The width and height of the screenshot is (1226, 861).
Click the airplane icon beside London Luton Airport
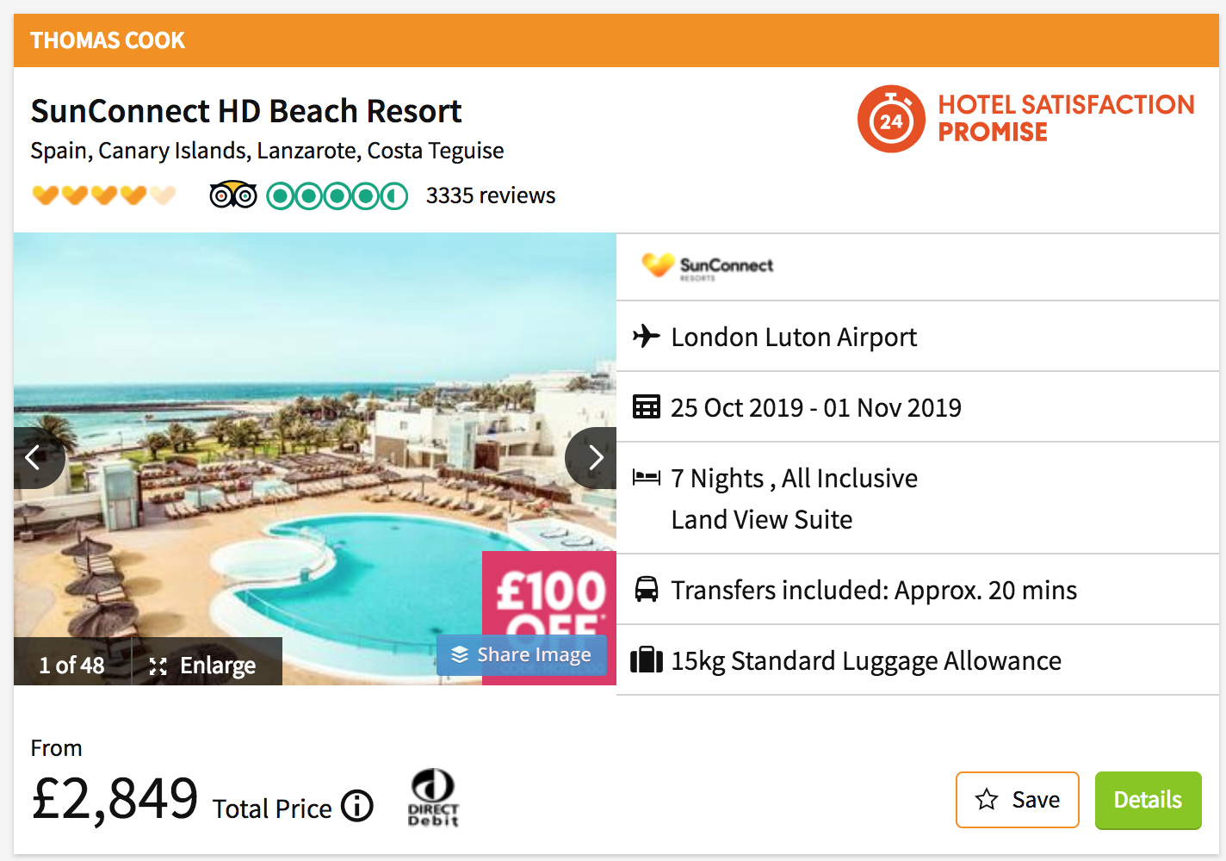[x=646, y=336]
